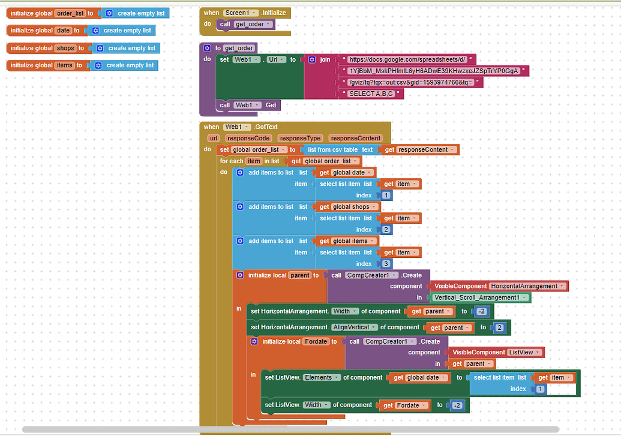621x436 pixels.
Task: Select the SELECT A,B,C text string block
Action: coord(371,94)
